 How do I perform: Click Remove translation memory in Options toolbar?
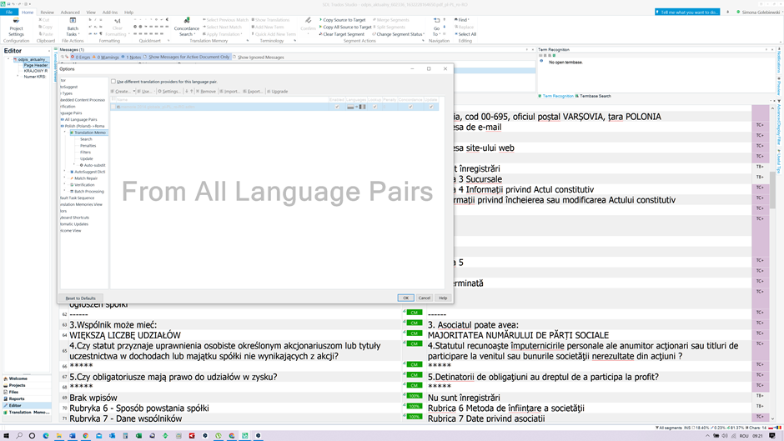(x=205, y=92)
